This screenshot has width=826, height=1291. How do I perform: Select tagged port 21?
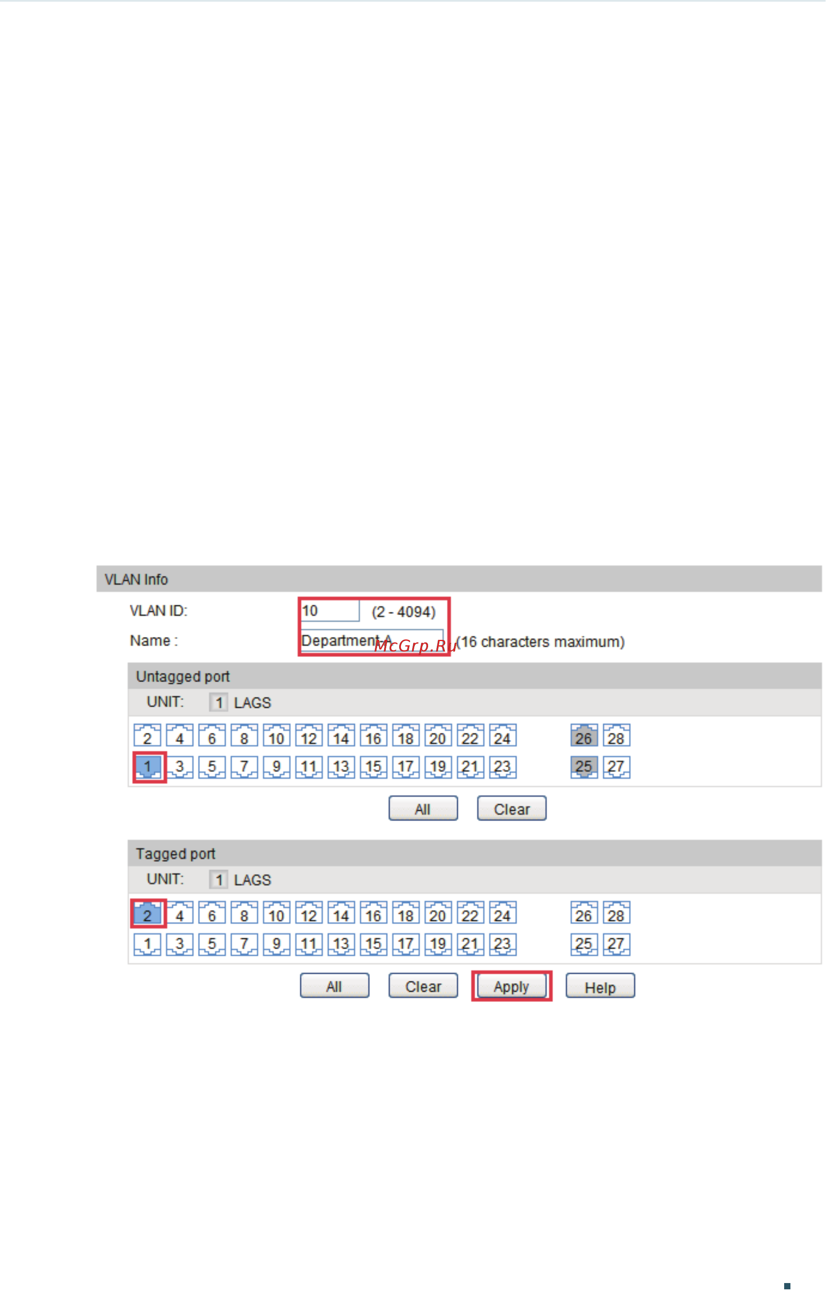tap(470, 944)
